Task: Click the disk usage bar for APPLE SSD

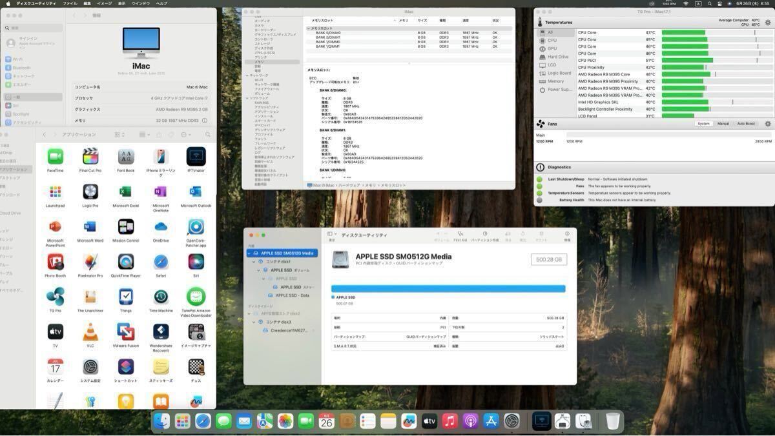Action: pos(448,289)
